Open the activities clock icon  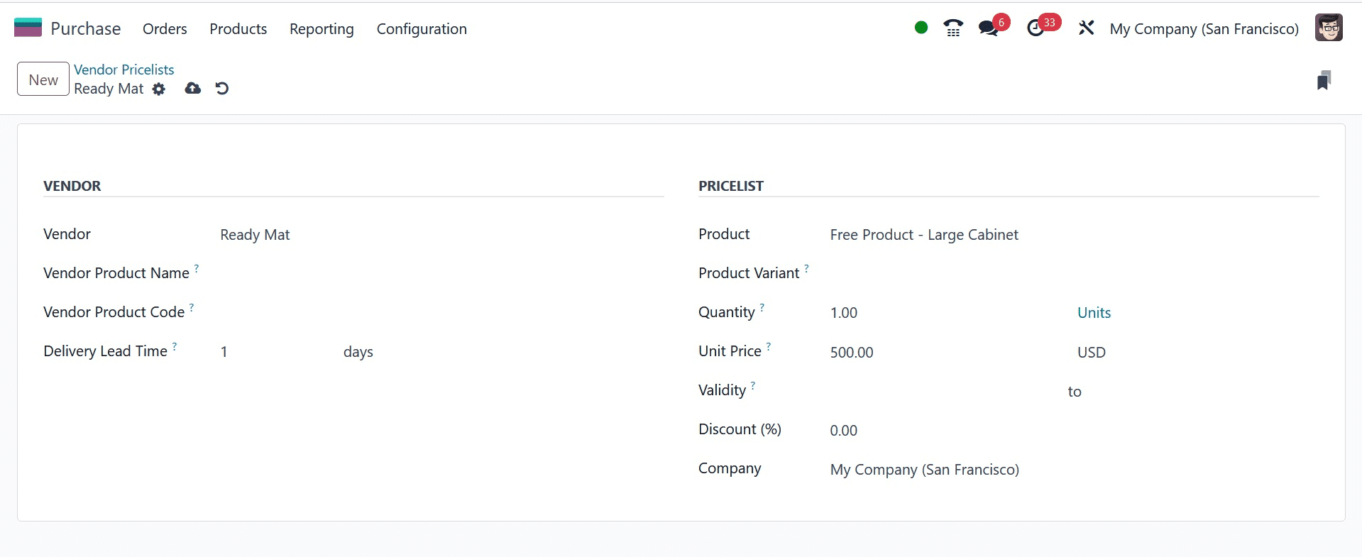[1036, 28]
